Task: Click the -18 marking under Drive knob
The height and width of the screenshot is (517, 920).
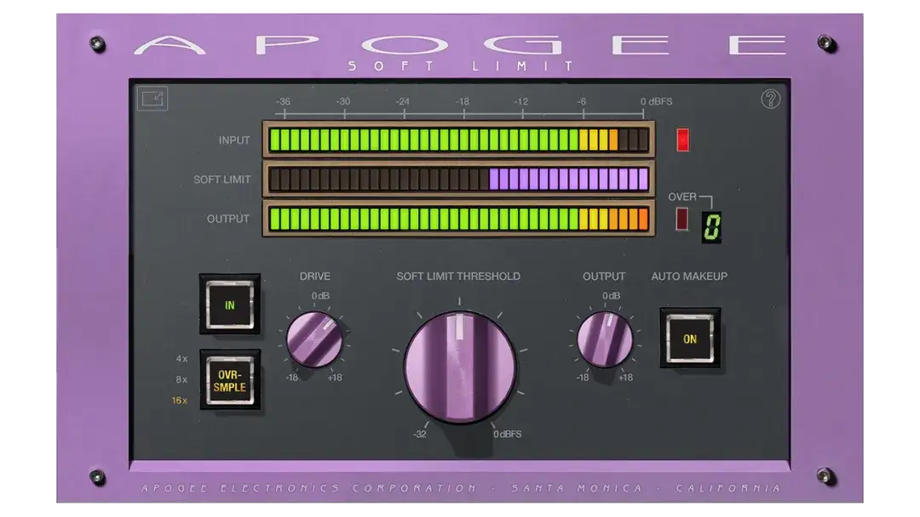Action: click(x=291, y=378)
